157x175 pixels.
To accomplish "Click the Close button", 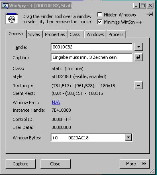I will pos(55,164).
